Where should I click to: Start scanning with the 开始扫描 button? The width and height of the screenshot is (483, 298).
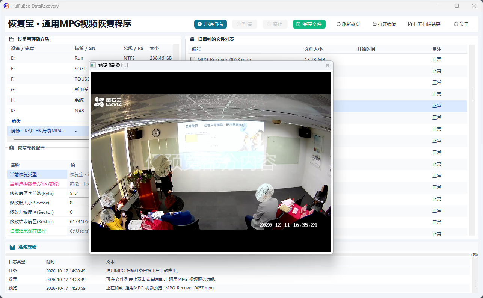211,24
